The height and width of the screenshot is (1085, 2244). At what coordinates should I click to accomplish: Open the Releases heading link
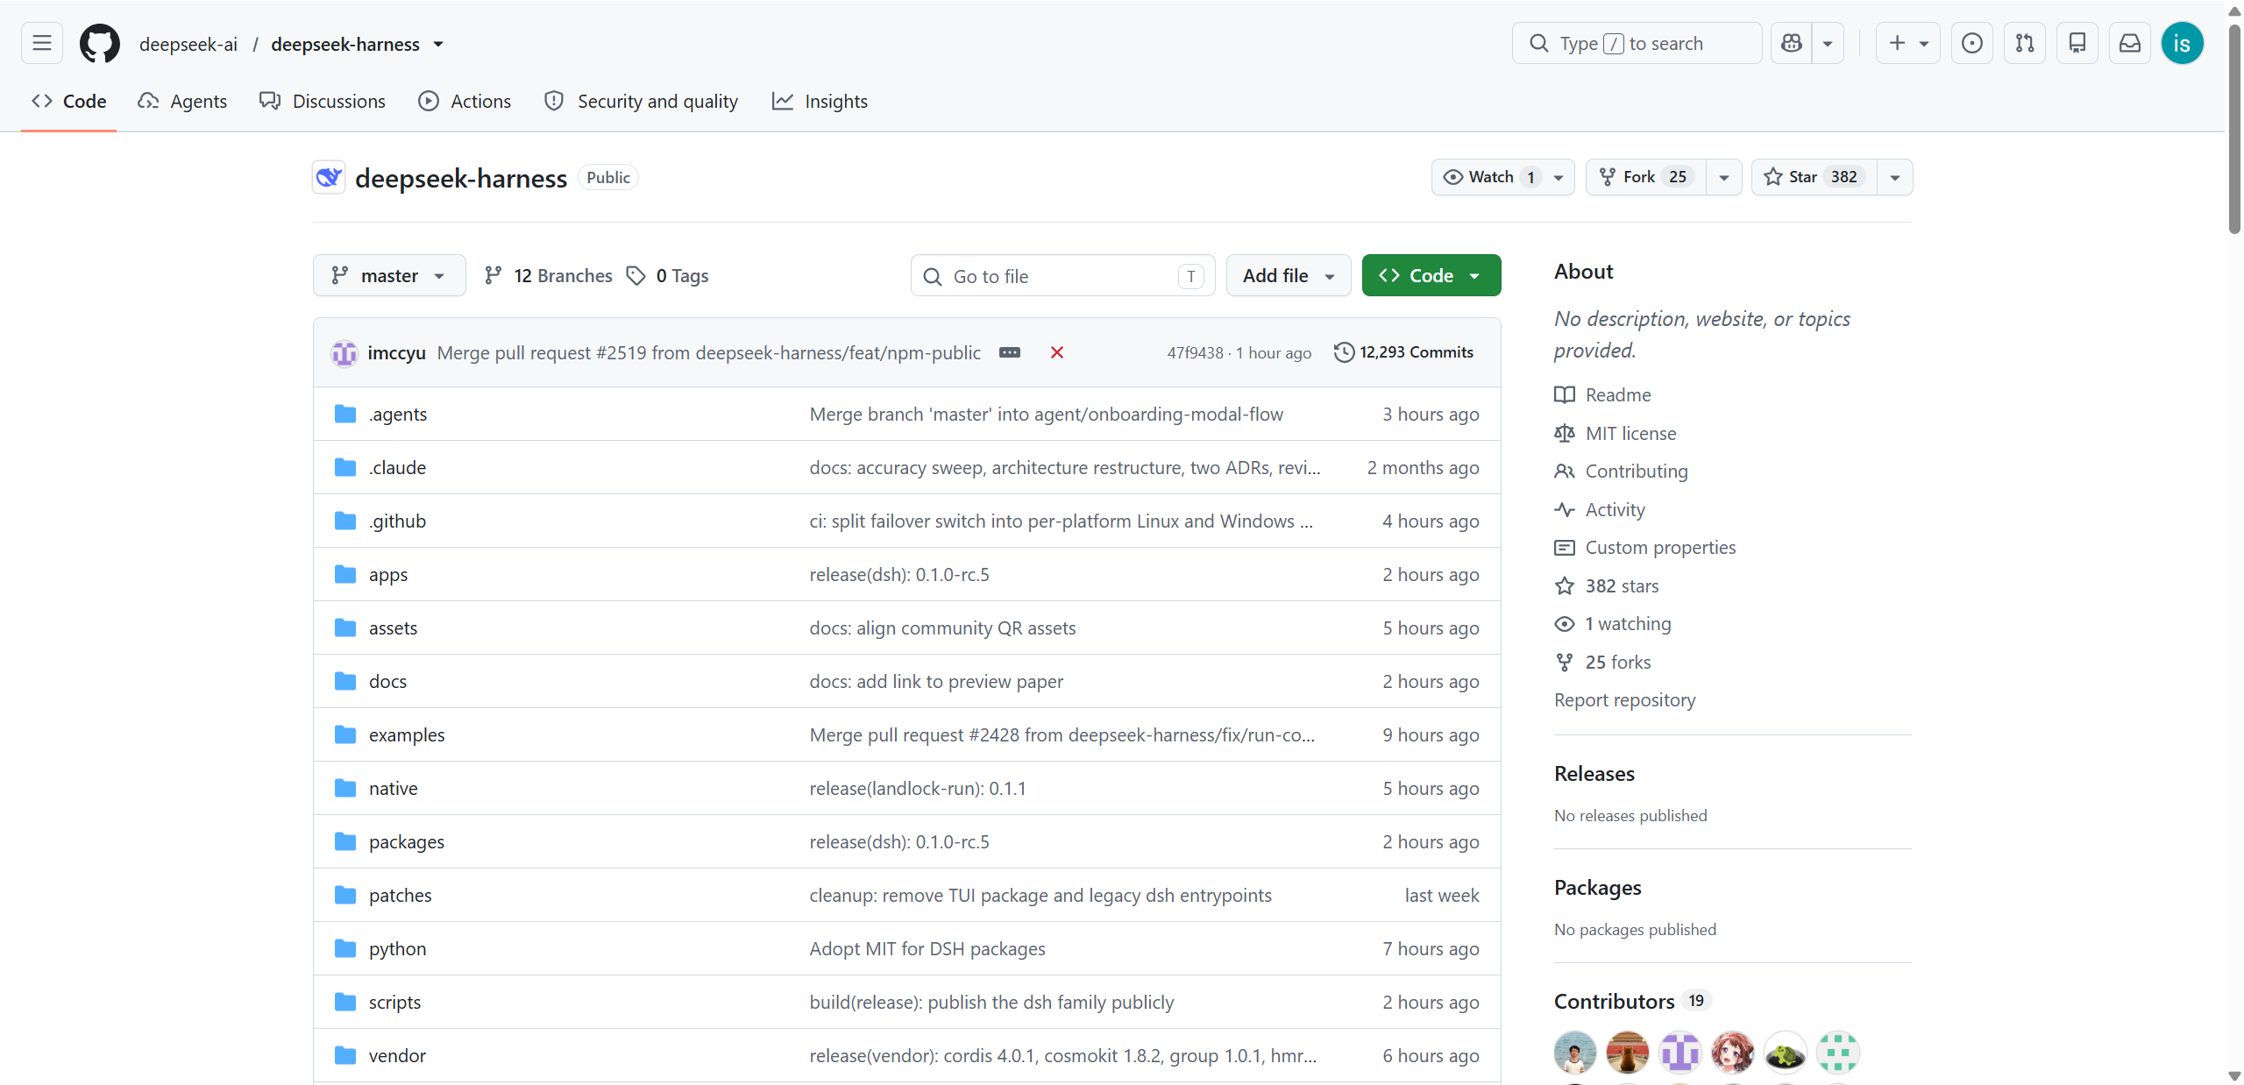click(x=1594, y=773)
